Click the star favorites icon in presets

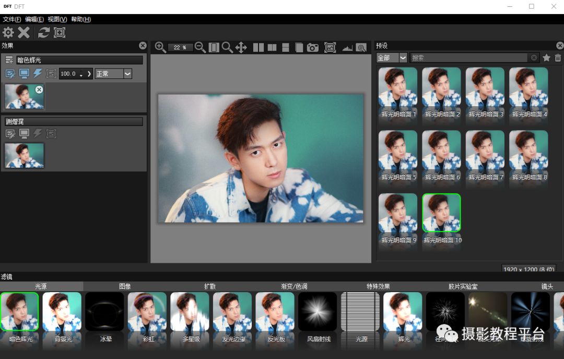coord(546,57)
